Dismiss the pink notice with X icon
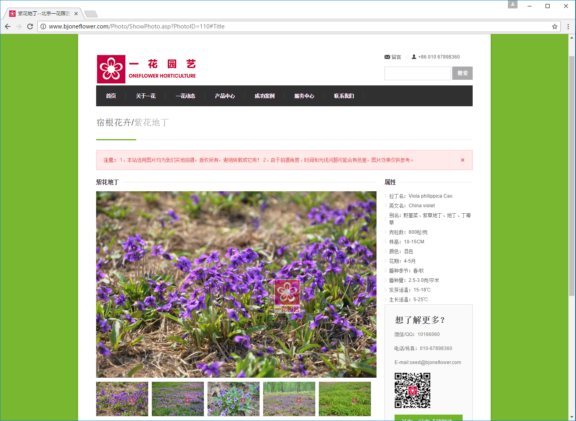The width and height of the screenshot is (576, 421). 463,160
